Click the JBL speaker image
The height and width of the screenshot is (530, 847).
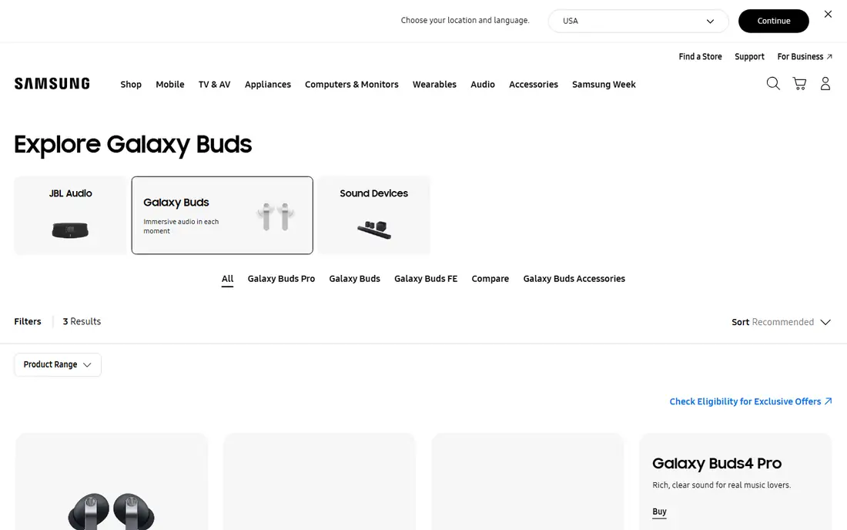coord(70,230)
